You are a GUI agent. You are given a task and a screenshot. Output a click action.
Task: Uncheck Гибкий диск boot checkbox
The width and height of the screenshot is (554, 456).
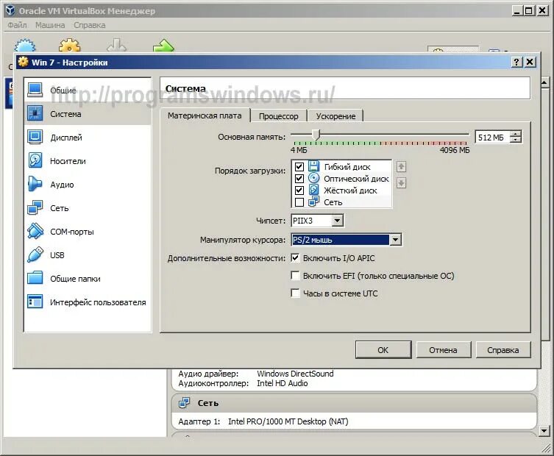(x=299, y=167)
